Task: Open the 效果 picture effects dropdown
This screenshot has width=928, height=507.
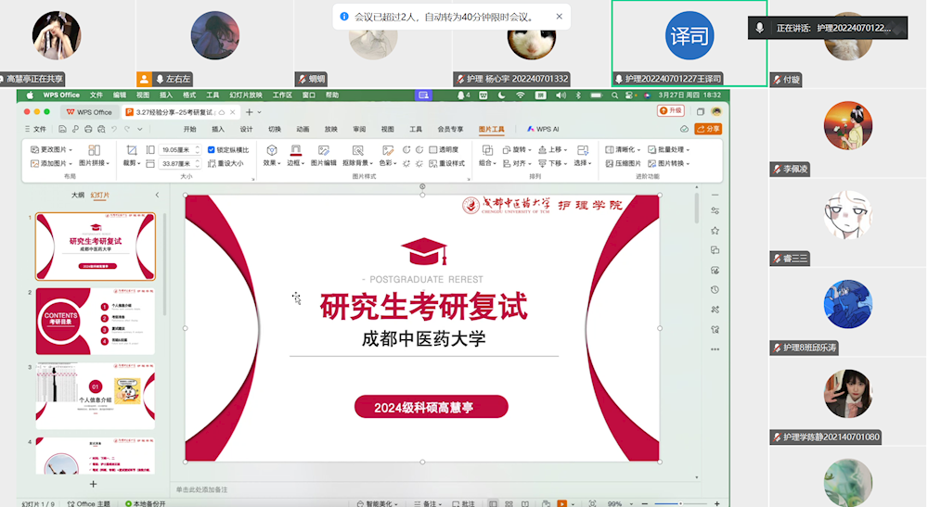Action: 272,156
